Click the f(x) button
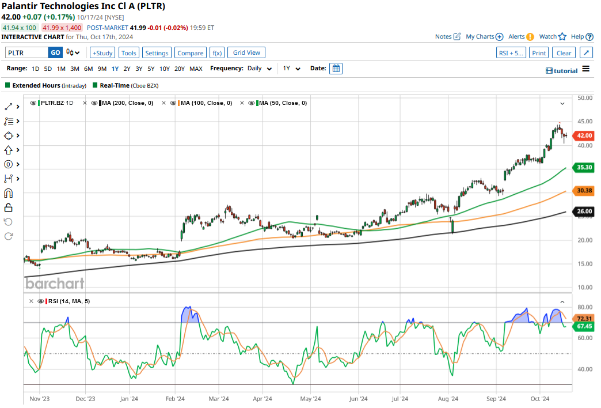 click(217, 53)
